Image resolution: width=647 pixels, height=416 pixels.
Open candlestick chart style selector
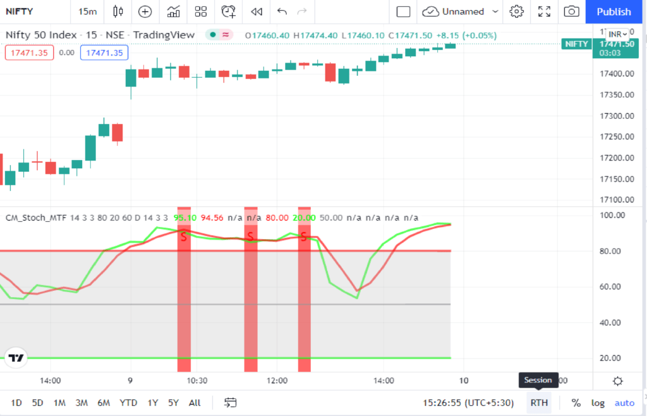click(118, 11)
